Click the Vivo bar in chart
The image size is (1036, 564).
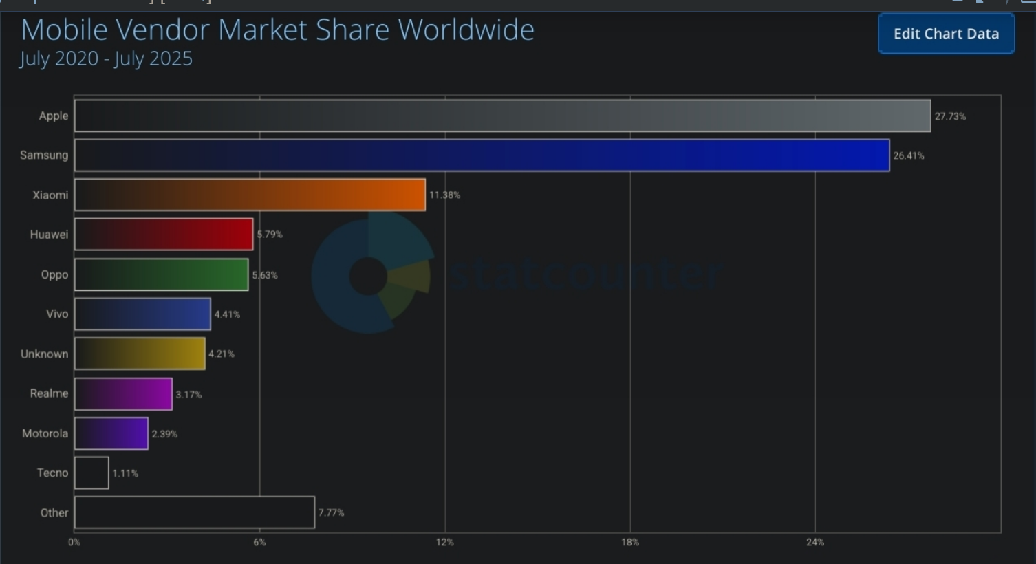pyautogui.click(x=142, y=314)
